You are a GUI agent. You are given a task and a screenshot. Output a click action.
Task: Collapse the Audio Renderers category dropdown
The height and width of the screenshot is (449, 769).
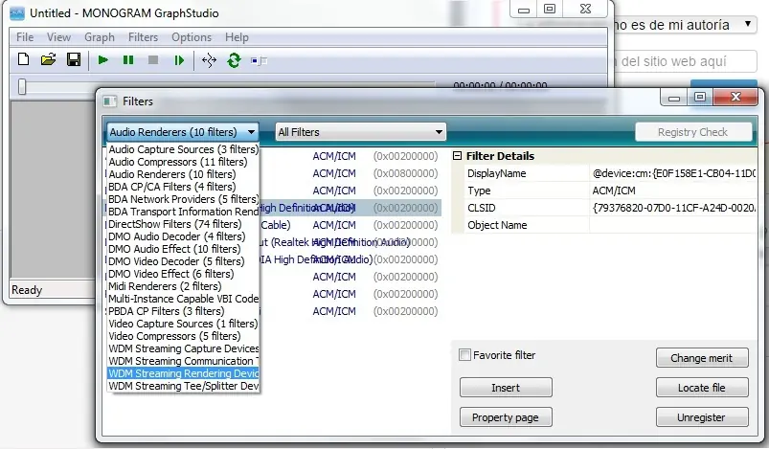coord(183,132)
